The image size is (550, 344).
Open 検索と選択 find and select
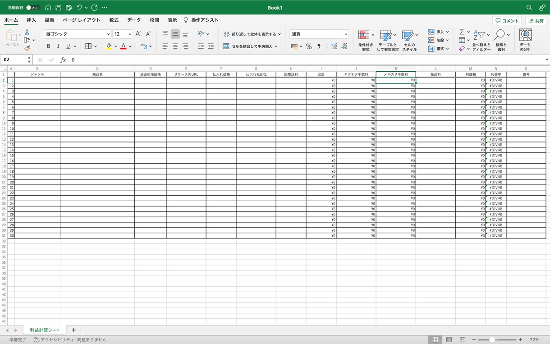(x=501, y=41)
